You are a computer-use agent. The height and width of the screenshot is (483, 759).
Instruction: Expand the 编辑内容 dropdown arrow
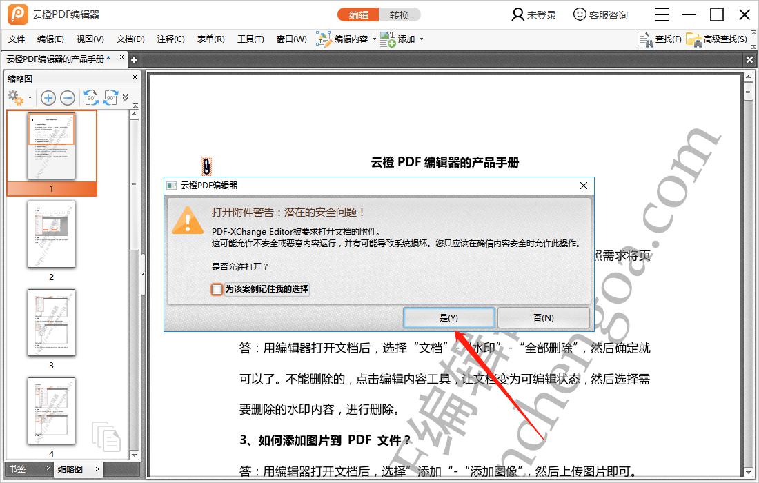tap(374, 39)
